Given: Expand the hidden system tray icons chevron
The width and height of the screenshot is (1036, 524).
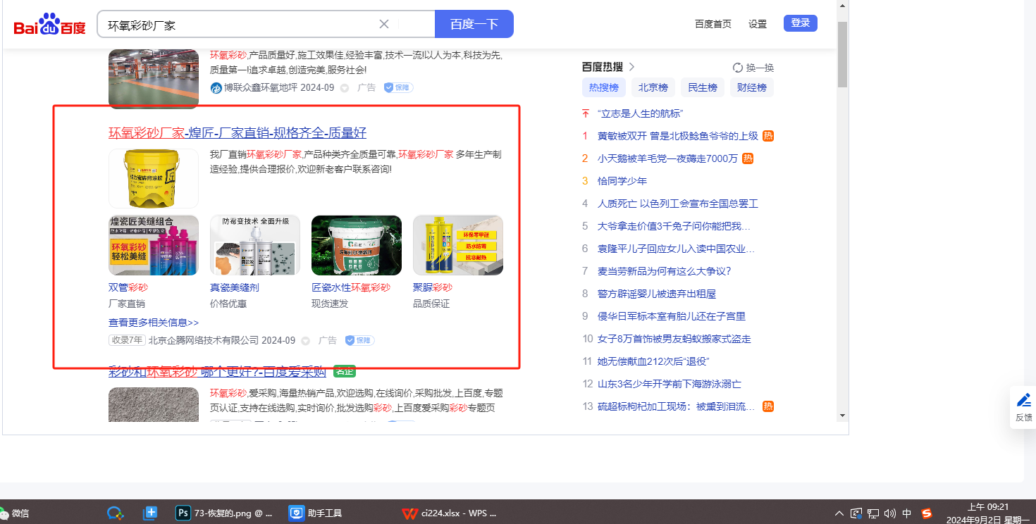Looking at the screenshot, I should (x=839, y=513).
